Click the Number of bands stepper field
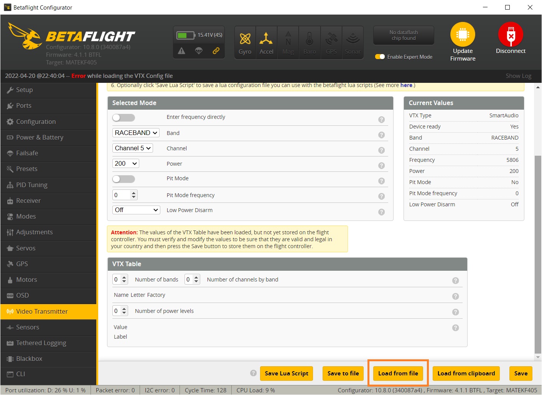The height and width of the screenshot is (395, 542). (120, 279)
